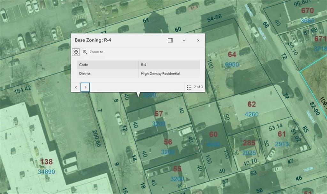Click Zoom to magnifier action
Viewport: 327px width, 194px height.
tap(93, 52)
